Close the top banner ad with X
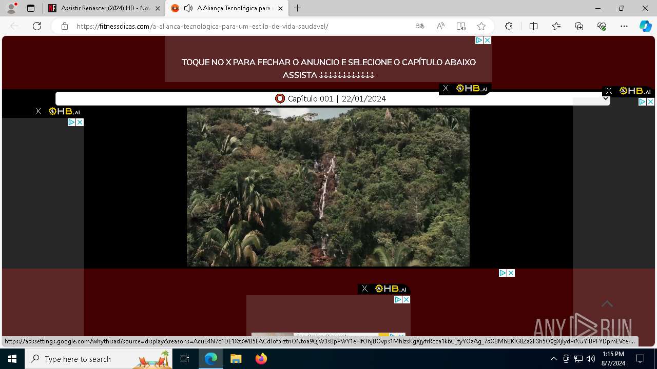The height and width of the screenshot is (369, 657). 487,40
